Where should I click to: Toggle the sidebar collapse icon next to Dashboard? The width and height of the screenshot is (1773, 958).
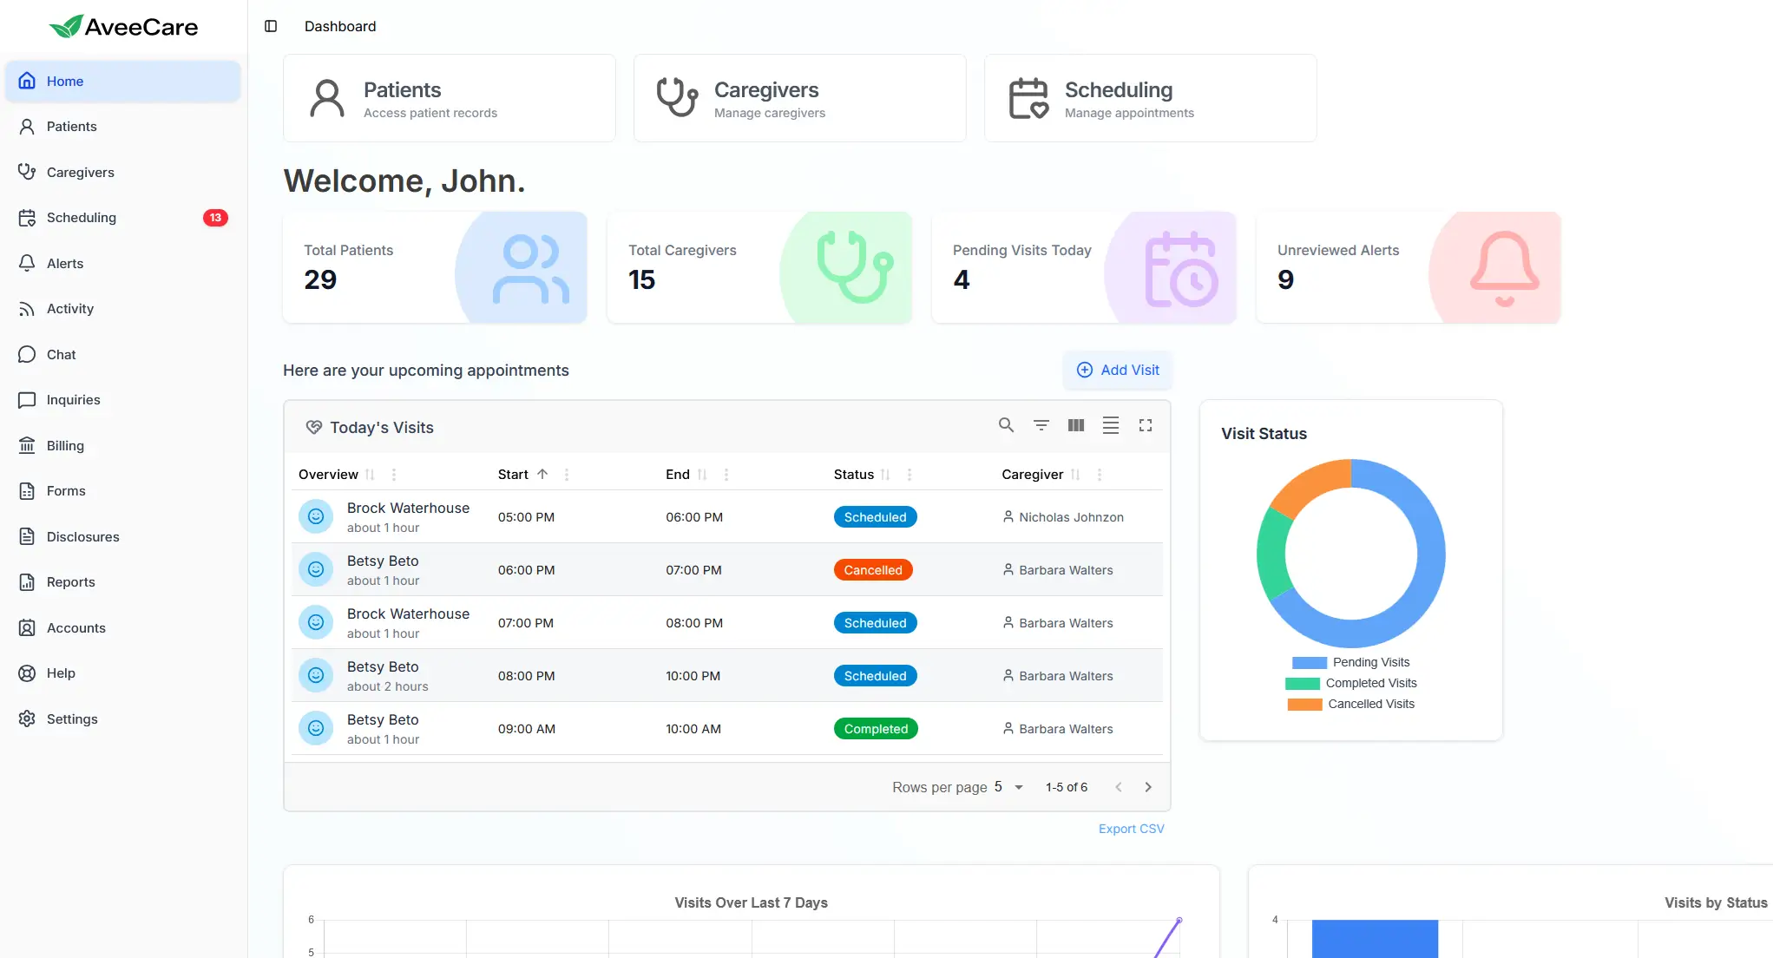[x=271, y=26]
